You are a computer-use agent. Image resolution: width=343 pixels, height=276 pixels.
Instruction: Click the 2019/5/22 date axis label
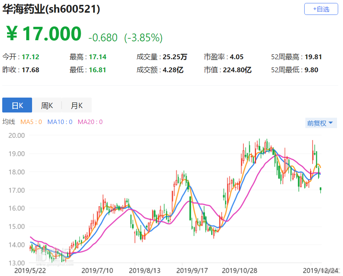click(30, 270)
